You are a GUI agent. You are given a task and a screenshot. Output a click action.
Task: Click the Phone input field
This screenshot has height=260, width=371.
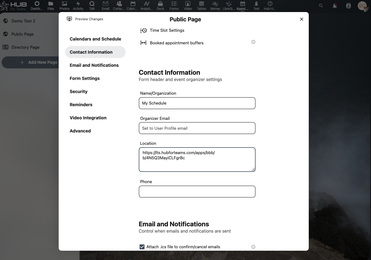point(197,192)
